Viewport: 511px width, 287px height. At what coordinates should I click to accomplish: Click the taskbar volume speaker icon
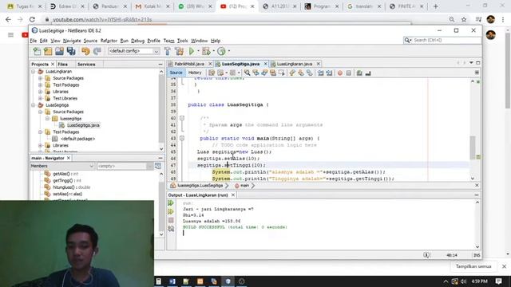tap(463, 281)
